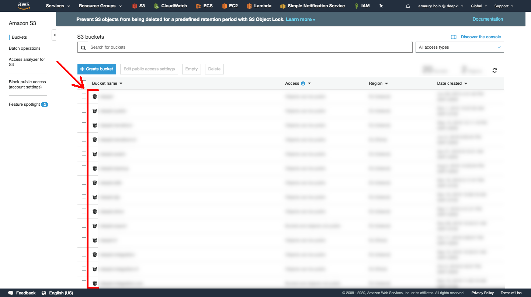
Task: Open the Global region dropdown
Action: [x=479, y=6]
